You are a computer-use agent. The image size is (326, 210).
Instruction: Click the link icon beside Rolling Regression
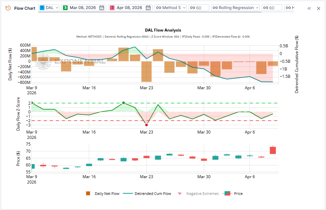pos(215,7)
